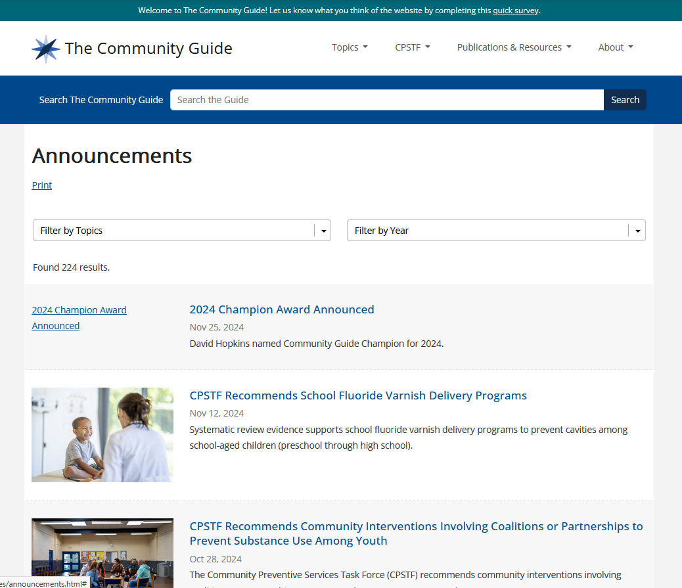
Task: Open School Fluoride Varnish Delivery Programs article
Action: 357,396
